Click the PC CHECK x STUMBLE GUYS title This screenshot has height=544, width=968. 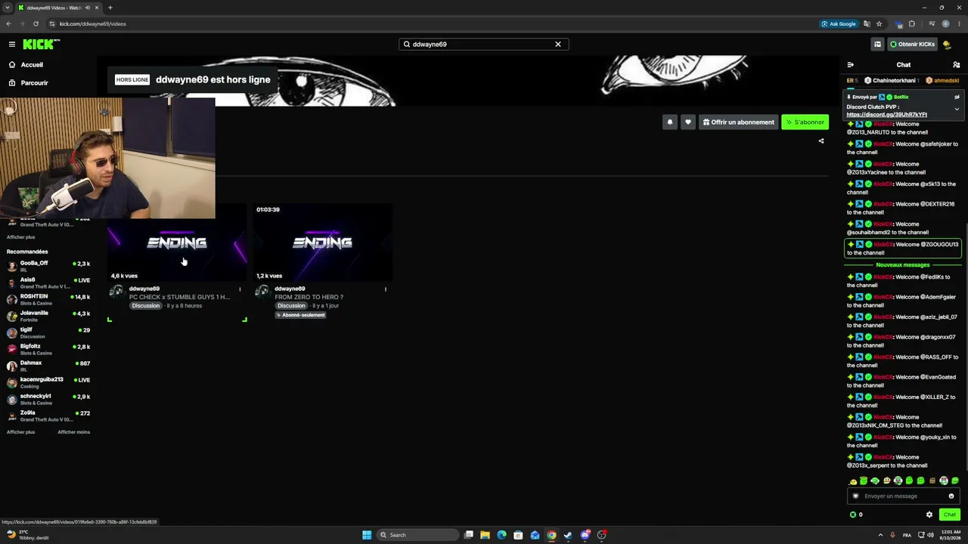point(179,297)
